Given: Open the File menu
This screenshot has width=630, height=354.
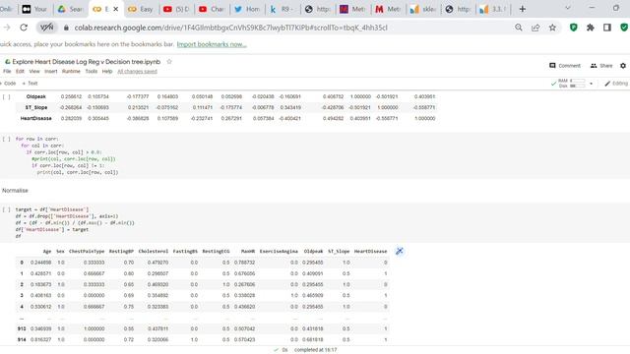Looking at the screenshot, I should (7, 71).
